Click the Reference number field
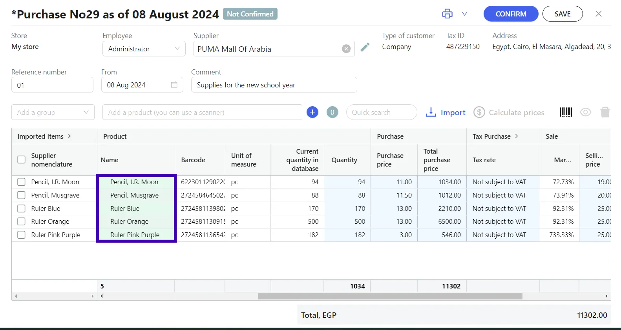 coord(52,85)
